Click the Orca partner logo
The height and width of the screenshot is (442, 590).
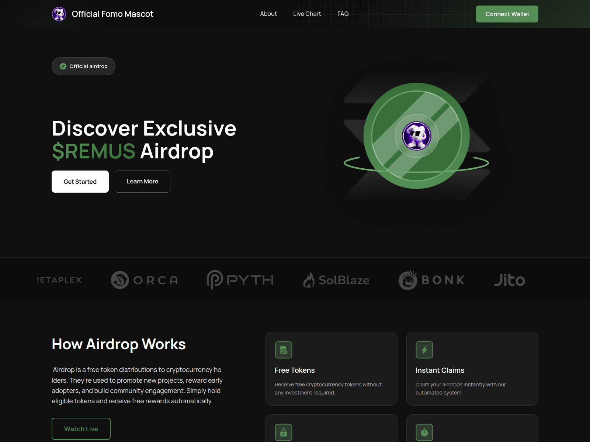(x=145, y=280)
